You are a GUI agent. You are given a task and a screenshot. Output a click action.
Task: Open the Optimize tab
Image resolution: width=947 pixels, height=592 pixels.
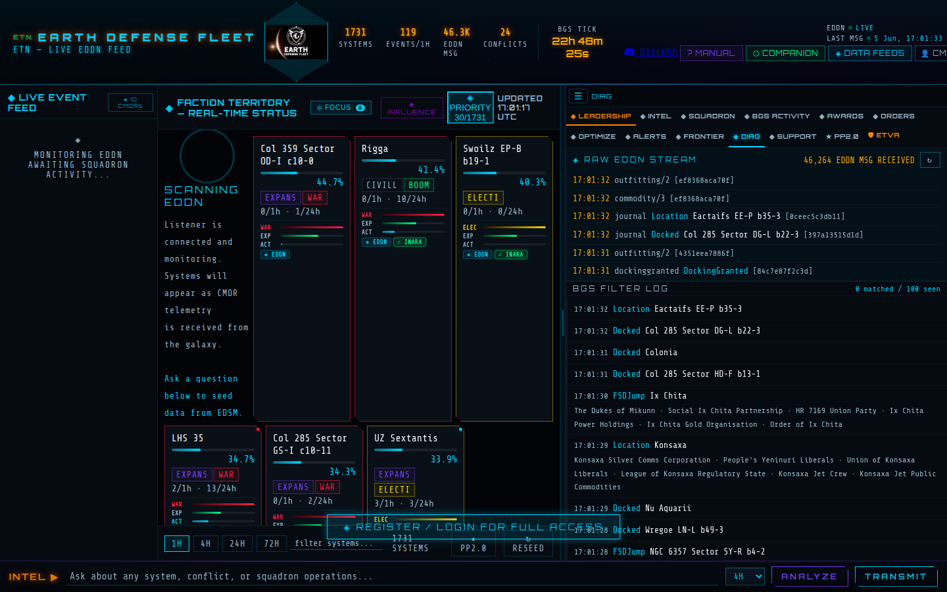tap(593, 137)
